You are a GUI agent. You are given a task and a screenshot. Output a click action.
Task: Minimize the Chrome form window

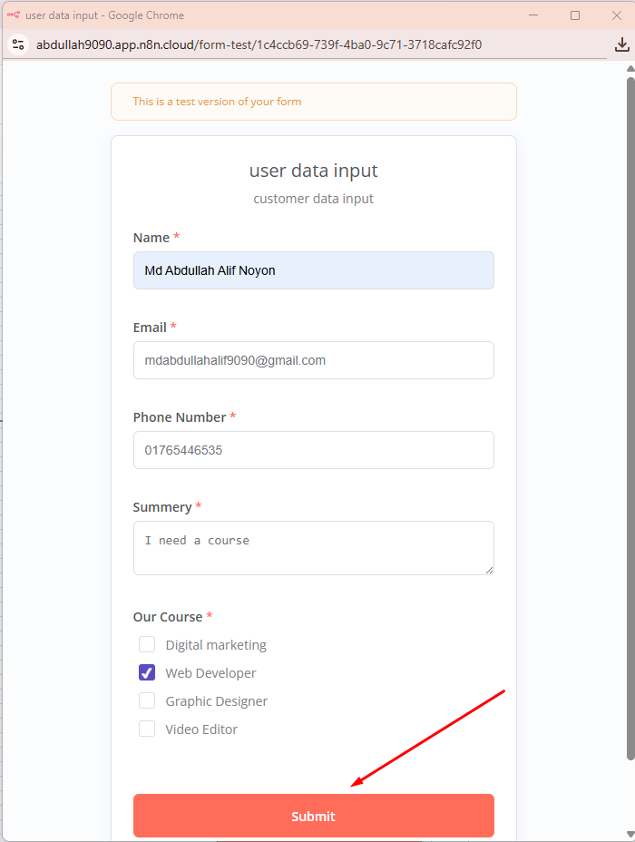533,15
